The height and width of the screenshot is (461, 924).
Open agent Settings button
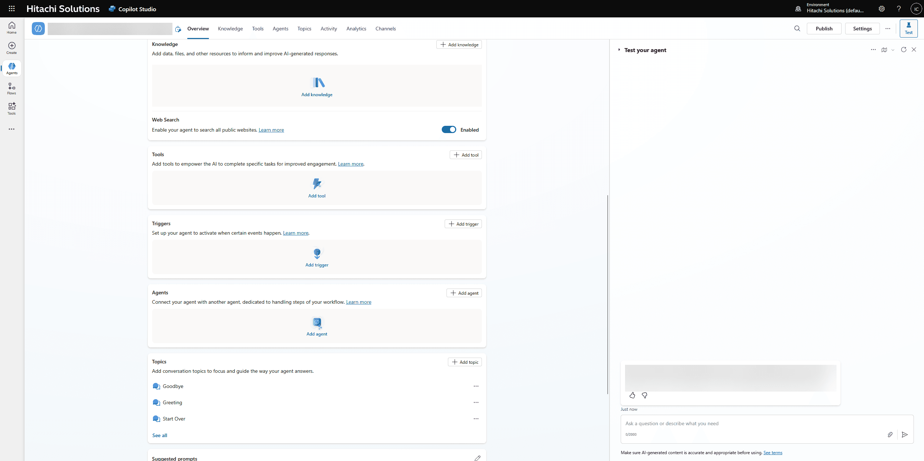pos(862,29)
